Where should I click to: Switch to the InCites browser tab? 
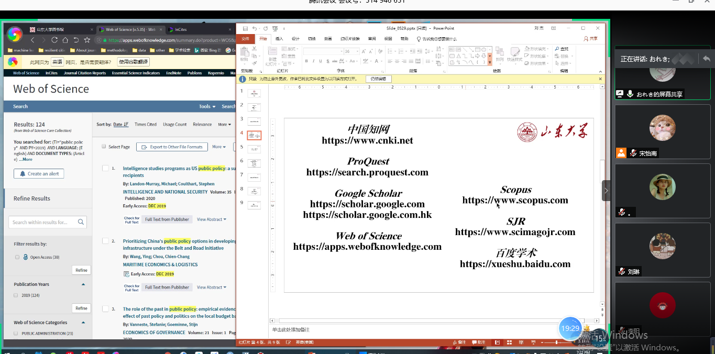point(198,29)
